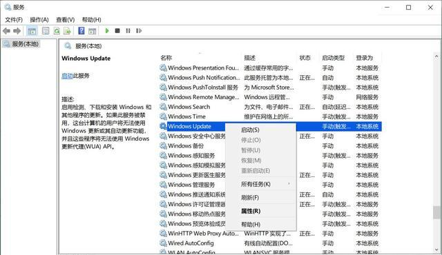442x255 pixels.
Task: Choose 属性(R) in the context menu
Action: (x=261, y=211)
